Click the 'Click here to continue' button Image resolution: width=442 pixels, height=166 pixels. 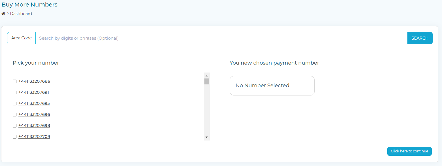[409, 151]
